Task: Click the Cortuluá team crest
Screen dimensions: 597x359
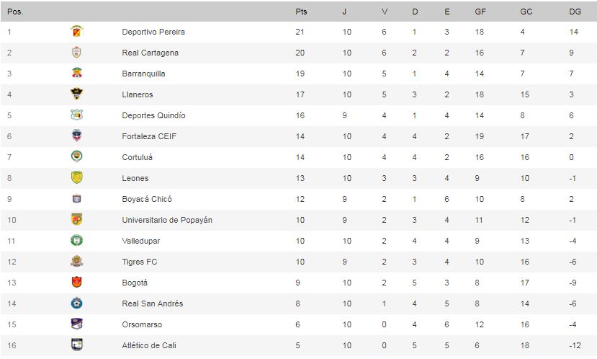Action: [x=76, y=157]
